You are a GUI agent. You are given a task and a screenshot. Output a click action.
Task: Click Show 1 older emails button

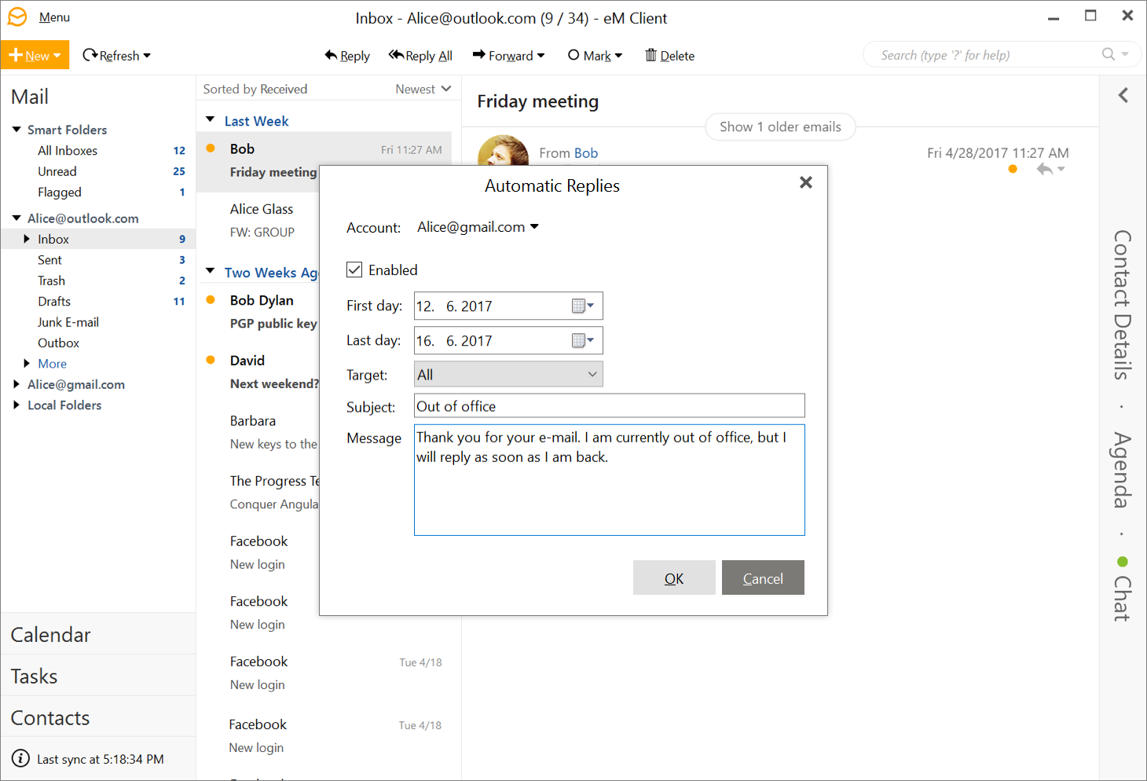780,126
